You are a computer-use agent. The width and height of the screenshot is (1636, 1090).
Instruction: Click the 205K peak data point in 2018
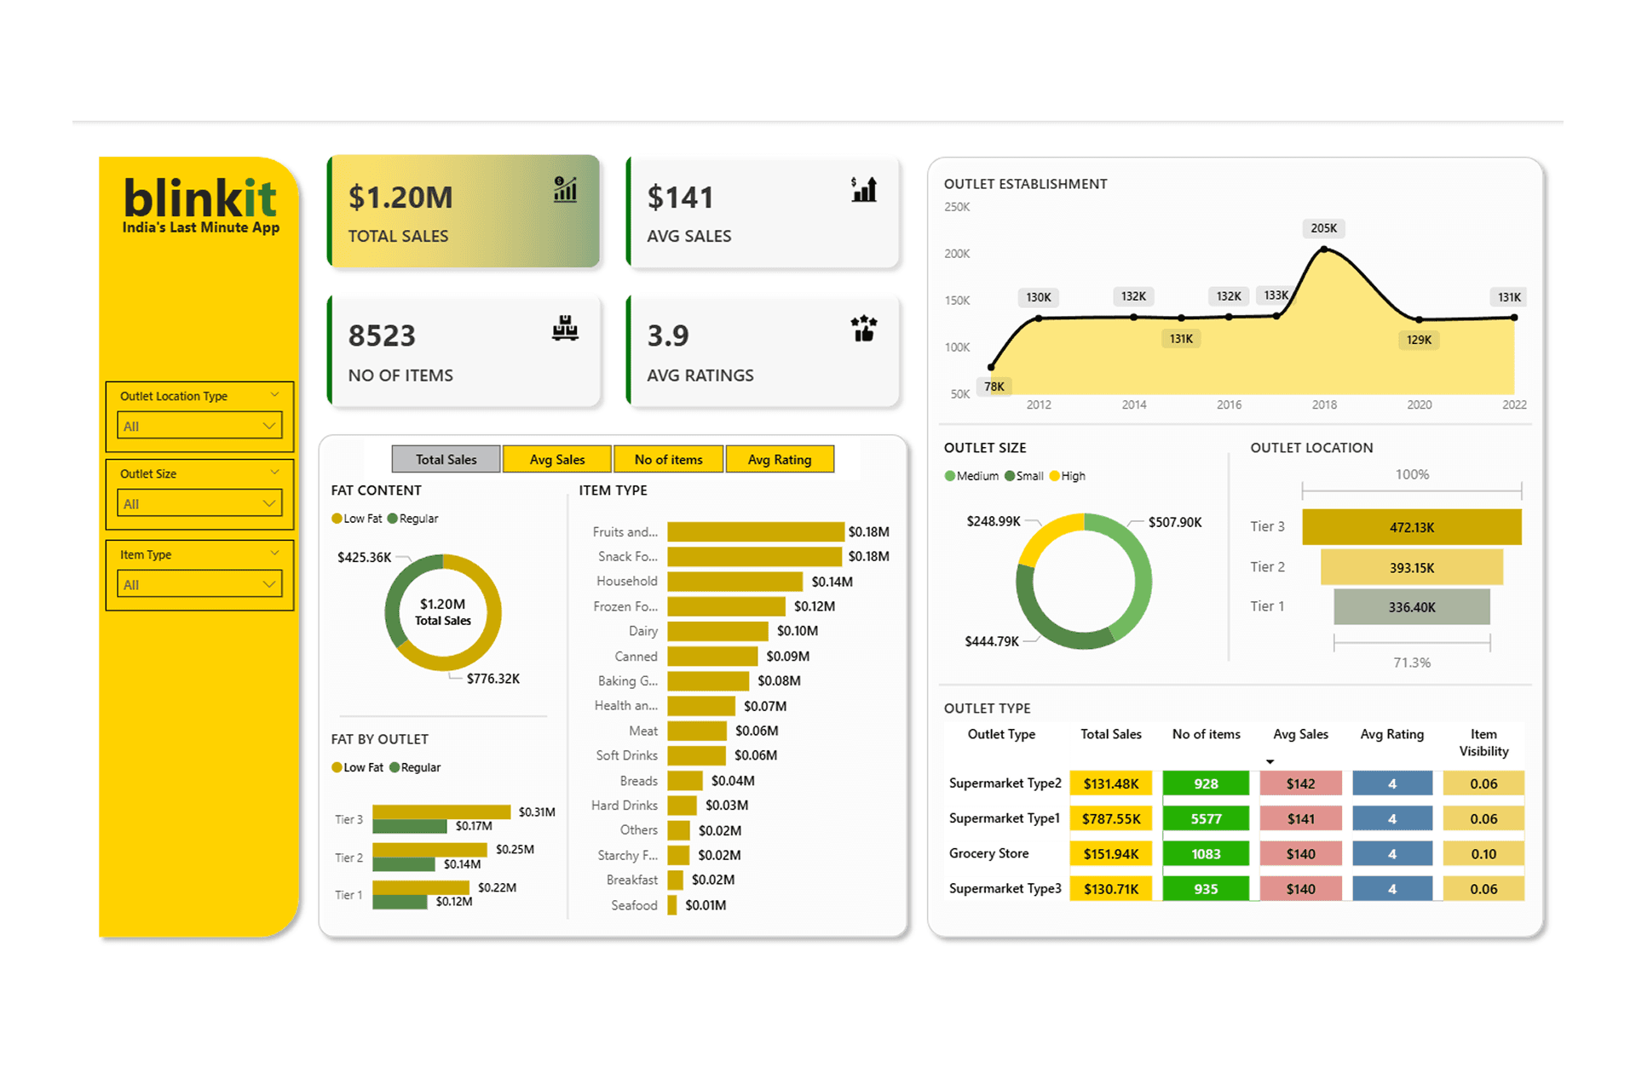click(1323, 249)
